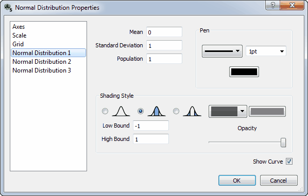Confirm with the OK button
The width and height of the screenshot is (308, 196).
click(x=237, y=180)
